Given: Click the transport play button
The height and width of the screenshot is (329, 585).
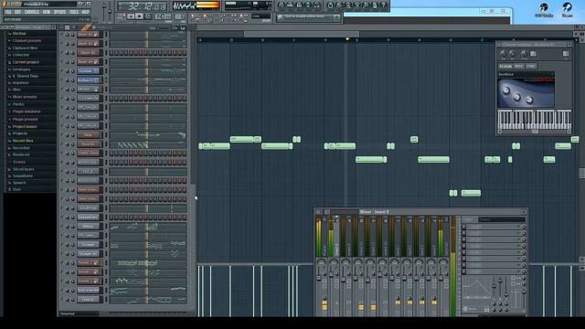Looking at the screenshot, I should point(131,16).
